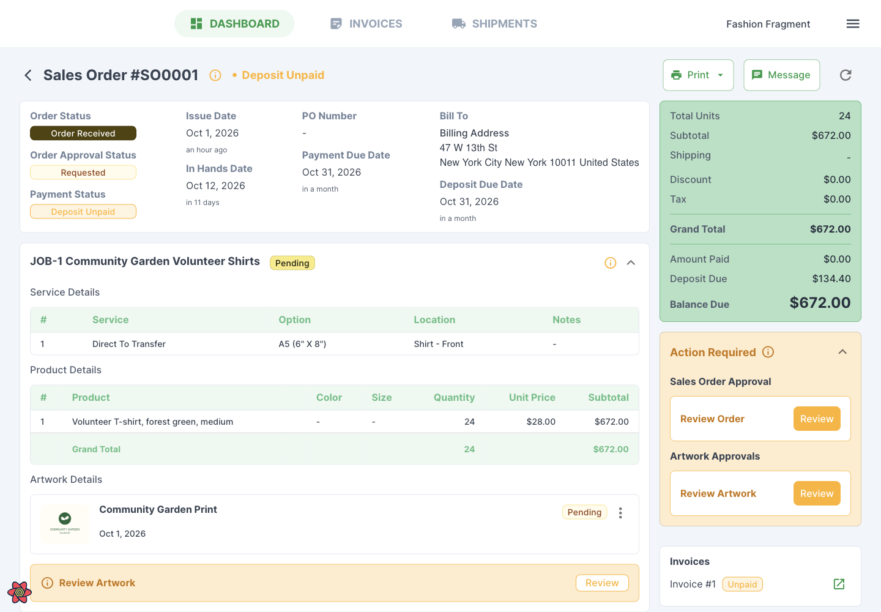The height and width of the screenshot is (612, 881).
Task: Open the Invoices tab
Action: (366, 24)
